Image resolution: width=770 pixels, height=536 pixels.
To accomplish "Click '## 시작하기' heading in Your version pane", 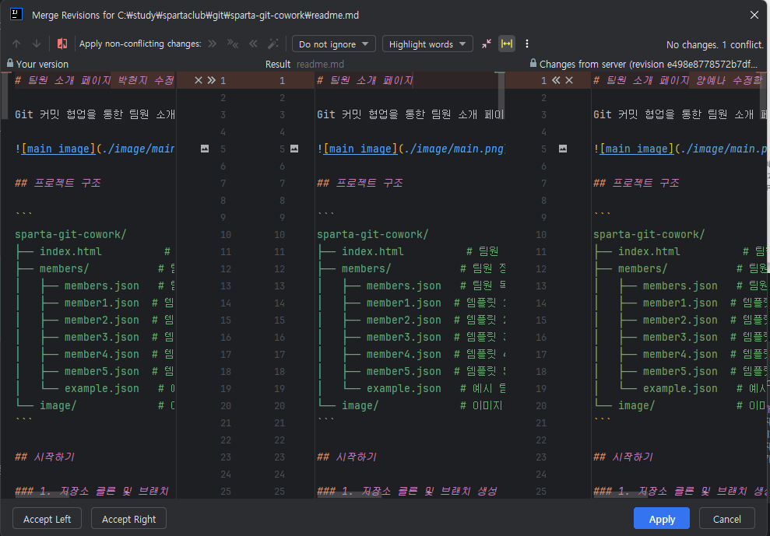I will tap(44, 457).
